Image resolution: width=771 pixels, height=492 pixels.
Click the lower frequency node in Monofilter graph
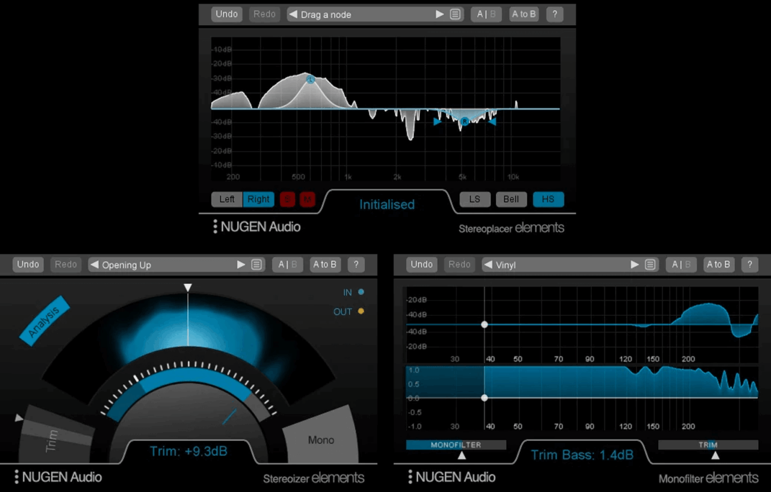485,398
